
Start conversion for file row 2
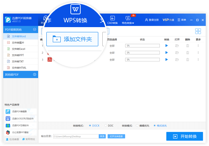(x=167, y=53)
